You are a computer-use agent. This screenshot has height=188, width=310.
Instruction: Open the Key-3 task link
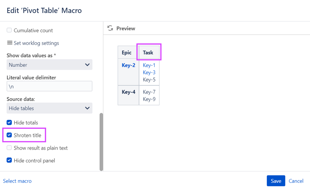tap(149, 72)
